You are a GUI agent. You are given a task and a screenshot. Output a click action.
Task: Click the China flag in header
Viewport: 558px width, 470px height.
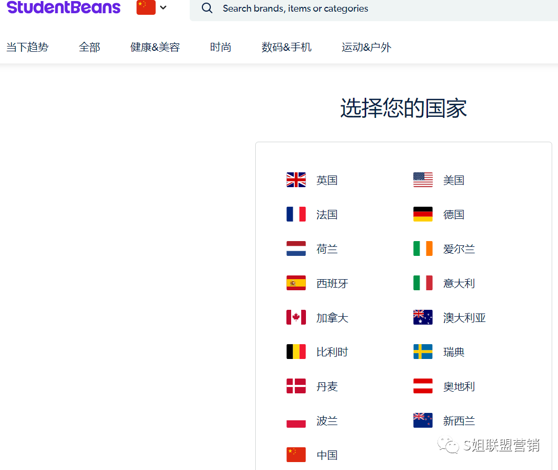(x=146, y=7)
